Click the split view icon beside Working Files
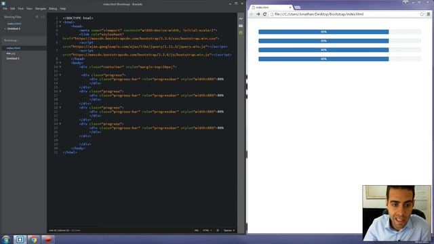 pos(43,17)
